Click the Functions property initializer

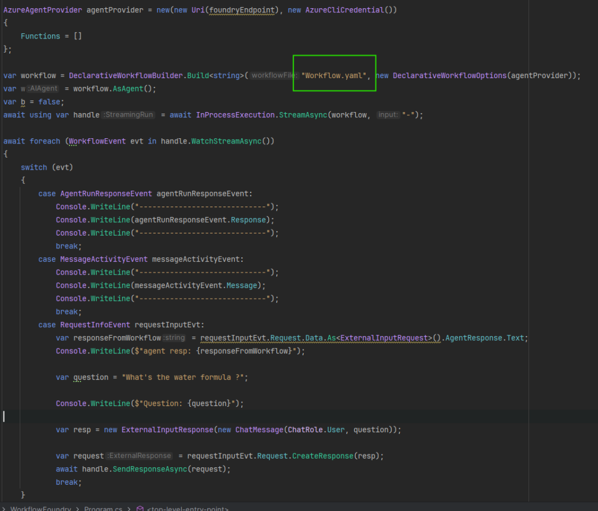(40, 36)
